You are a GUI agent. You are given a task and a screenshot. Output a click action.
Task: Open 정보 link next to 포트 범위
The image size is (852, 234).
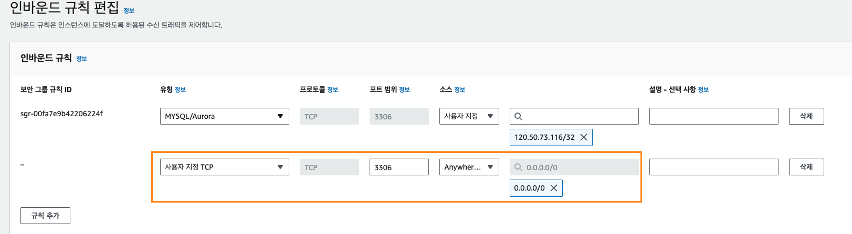(x=404, y=90)
